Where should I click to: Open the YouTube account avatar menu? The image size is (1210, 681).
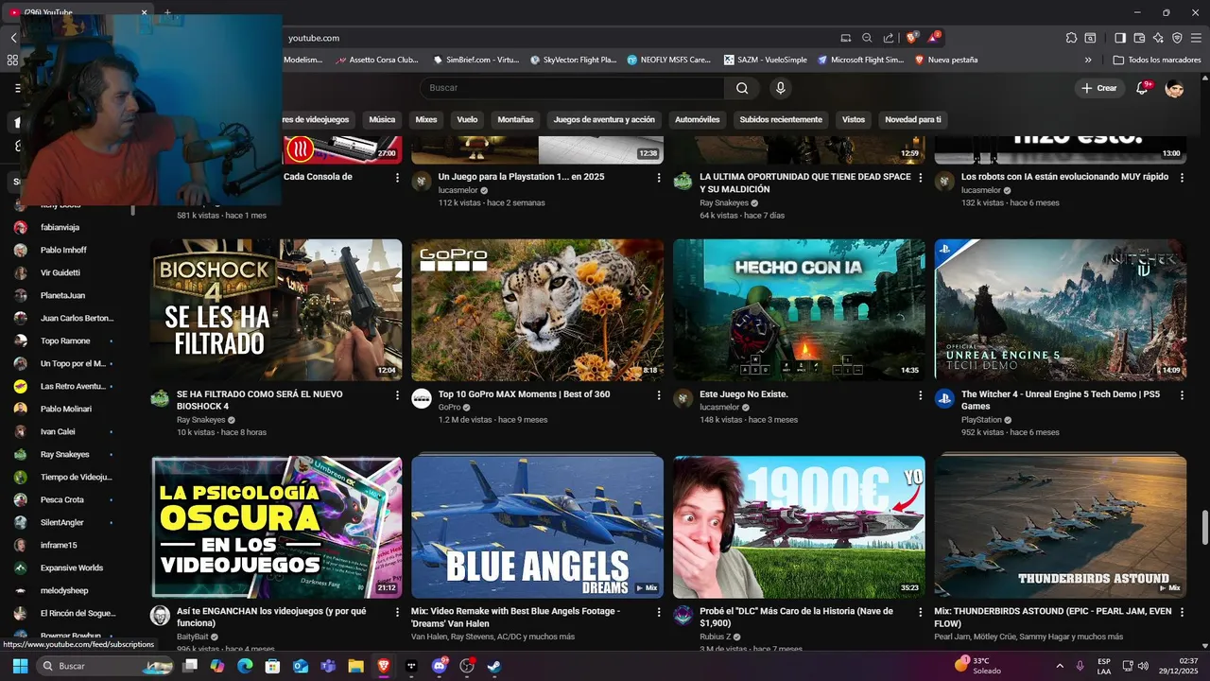tap(1174, 88)
